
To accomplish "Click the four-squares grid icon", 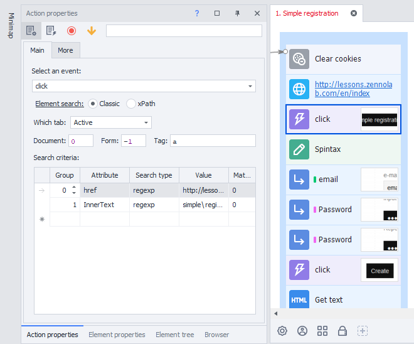I will coord(322,331).
